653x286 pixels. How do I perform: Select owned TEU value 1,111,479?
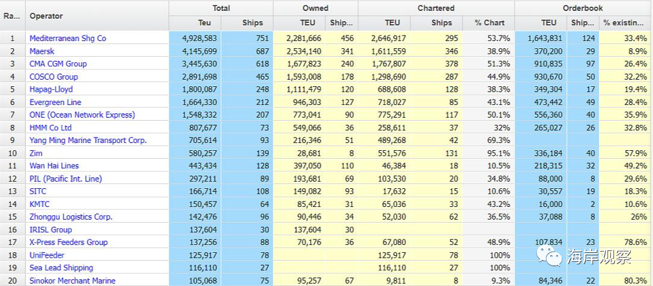click(x=304, y=89)
